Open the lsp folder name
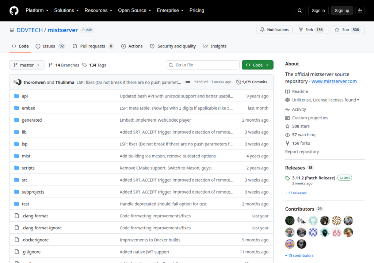 pos(24,144)
